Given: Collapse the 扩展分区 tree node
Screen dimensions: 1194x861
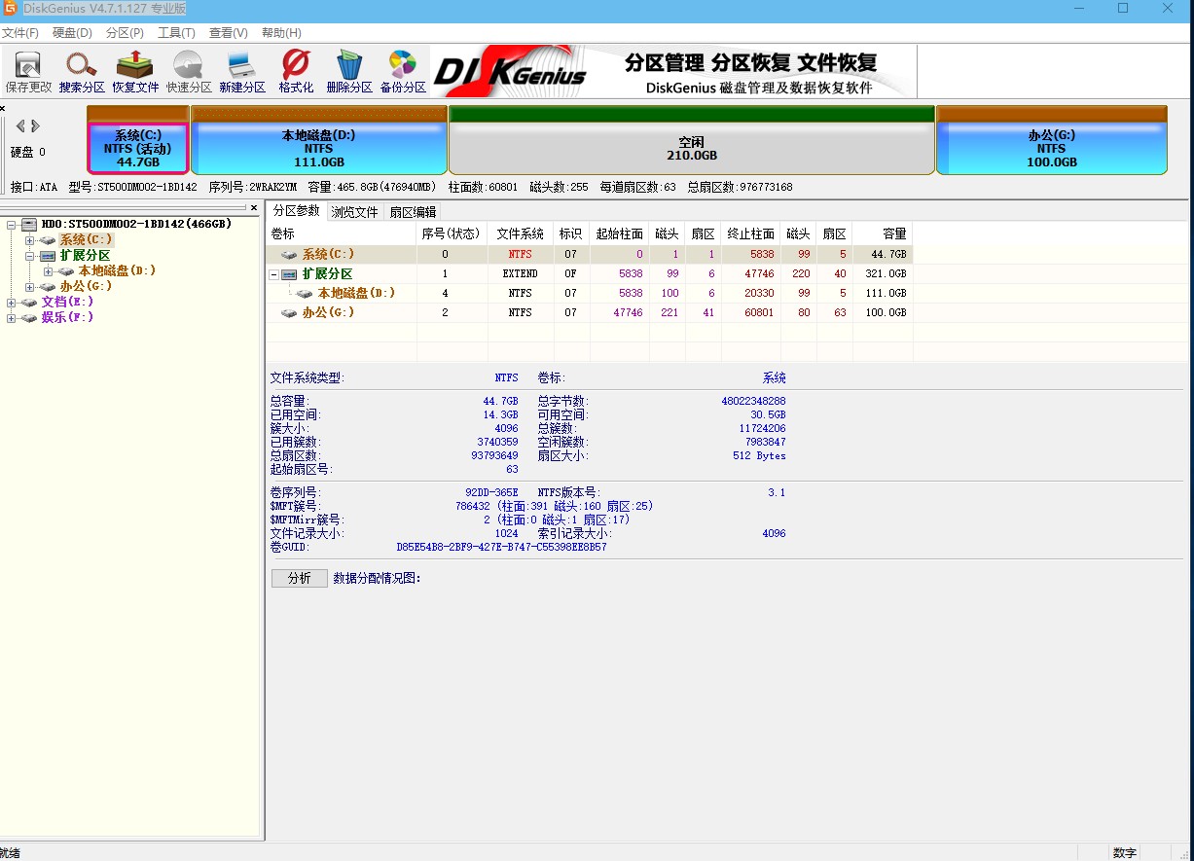Looking at the screenshot, I should [x=29, y=255].
